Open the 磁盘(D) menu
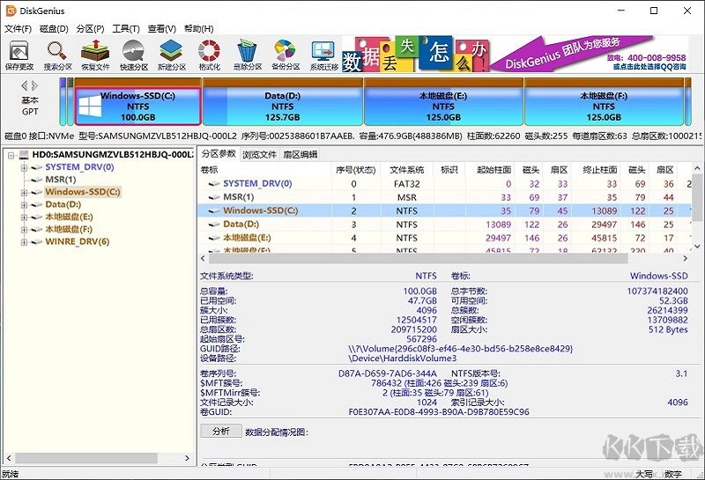Screen dimensions: 705x480 54,29
